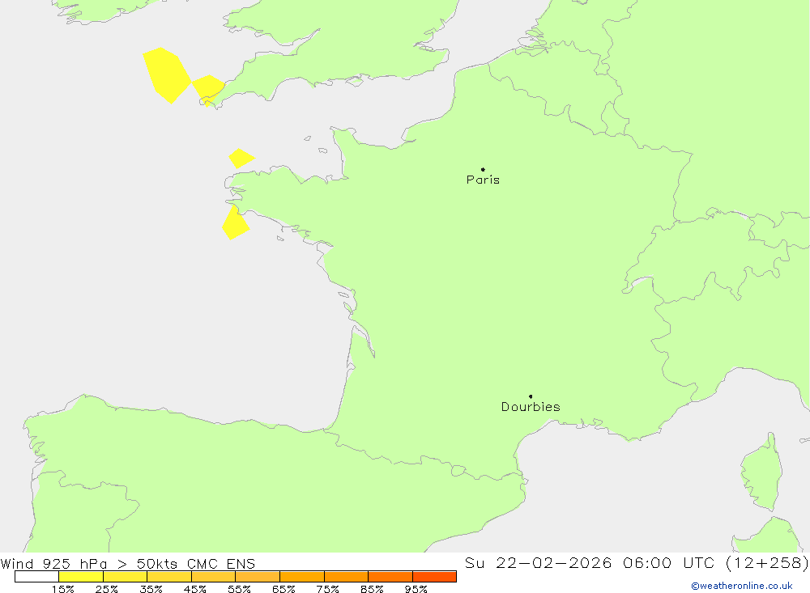Click the 'Wind 925 hPa > 50kts CMC ENS' title
The image size is (810, 593).
pyautogui.click(x=128, y=564)
